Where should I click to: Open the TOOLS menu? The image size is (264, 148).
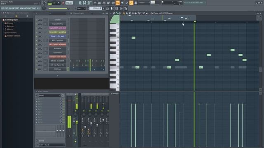tap(34, 8)
